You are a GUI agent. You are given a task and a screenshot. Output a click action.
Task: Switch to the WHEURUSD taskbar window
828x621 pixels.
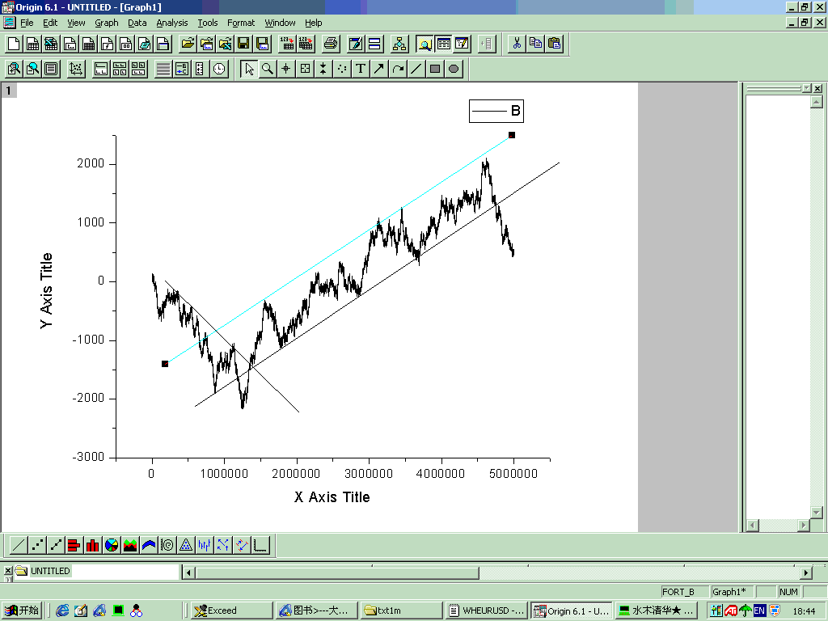coord(485,610)
